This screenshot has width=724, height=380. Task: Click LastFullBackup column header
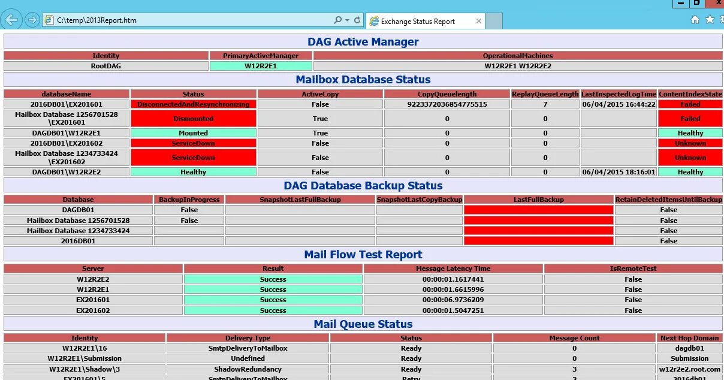539,200
